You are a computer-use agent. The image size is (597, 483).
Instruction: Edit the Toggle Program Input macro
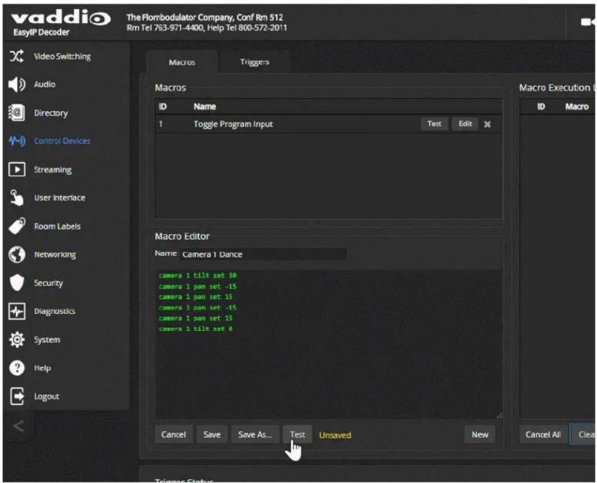pyautogui.click(x=465, y=124)
